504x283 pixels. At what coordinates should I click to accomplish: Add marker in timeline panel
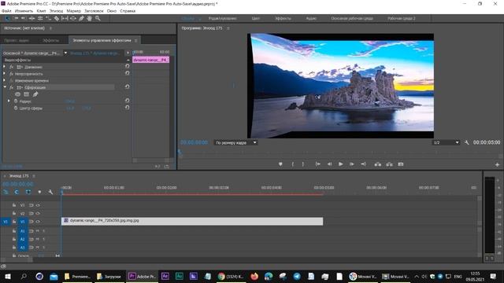39,192
